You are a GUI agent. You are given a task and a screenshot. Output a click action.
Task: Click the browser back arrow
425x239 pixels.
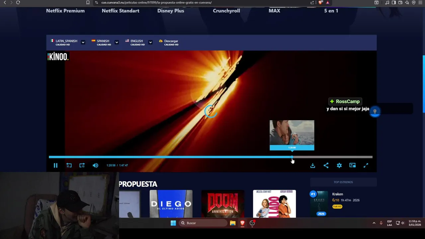[x=5, y=3]
